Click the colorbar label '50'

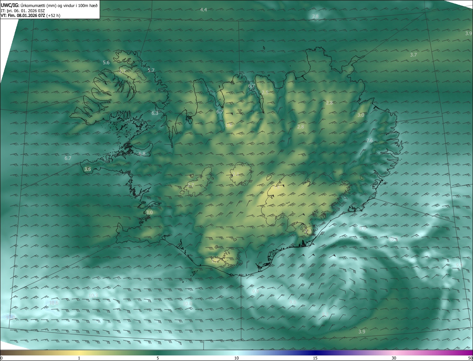pos(470,358)
